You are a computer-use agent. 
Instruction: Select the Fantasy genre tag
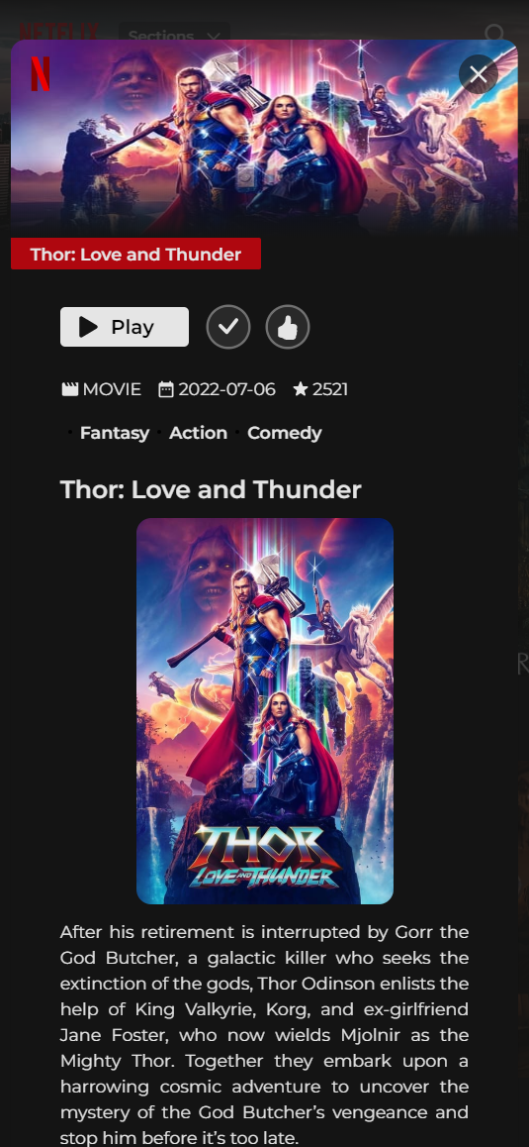tap(115, 433)
